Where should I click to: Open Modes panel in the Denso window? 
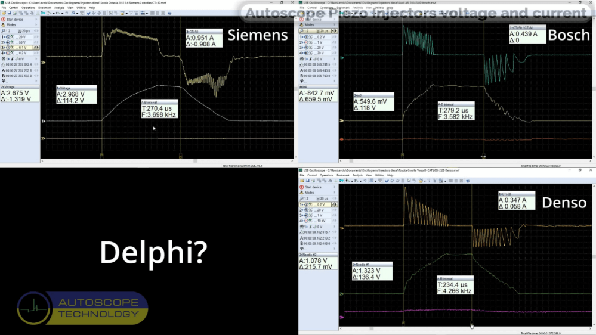[313, 192]
